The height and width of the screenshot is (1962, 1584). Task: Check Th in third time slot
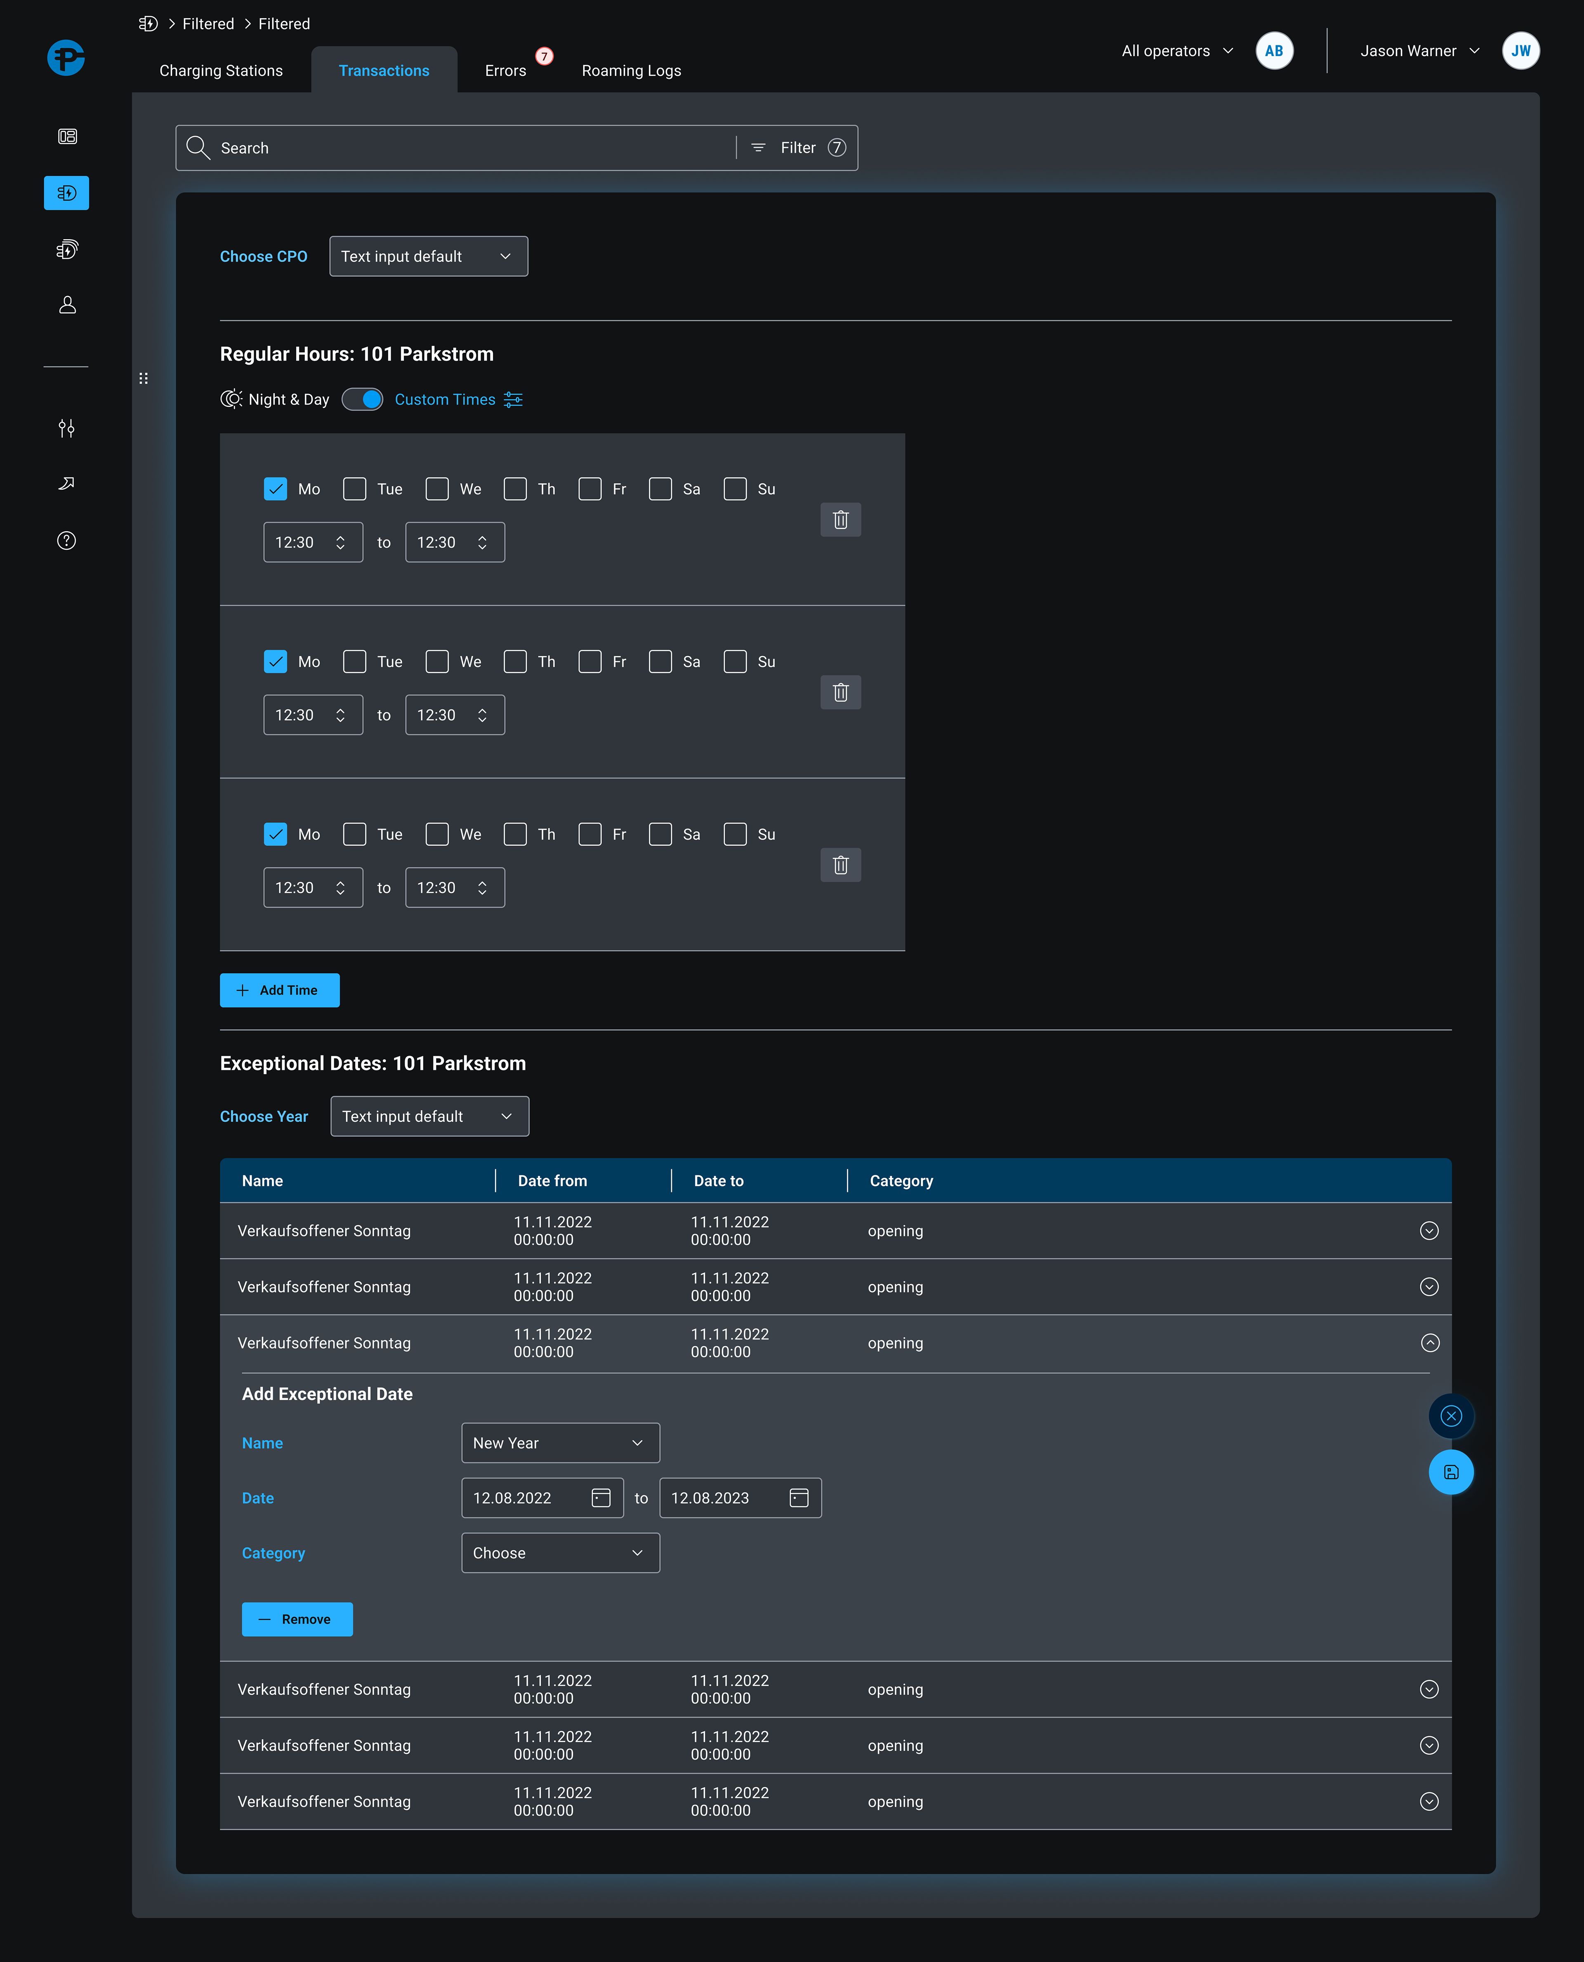[x=516, y=835]
